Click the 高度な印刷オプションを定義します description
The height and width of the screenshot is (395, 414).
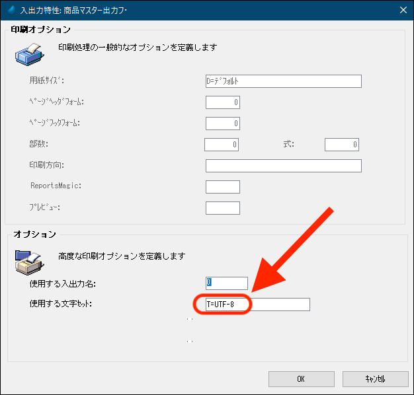coord(122,256)
